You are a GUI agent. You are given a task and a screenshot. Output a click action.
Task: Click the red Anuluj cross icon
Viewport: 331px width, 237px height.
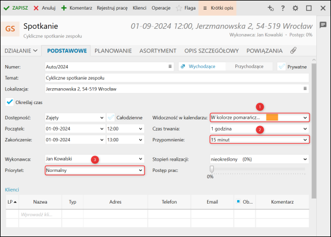tap(36, 8)
